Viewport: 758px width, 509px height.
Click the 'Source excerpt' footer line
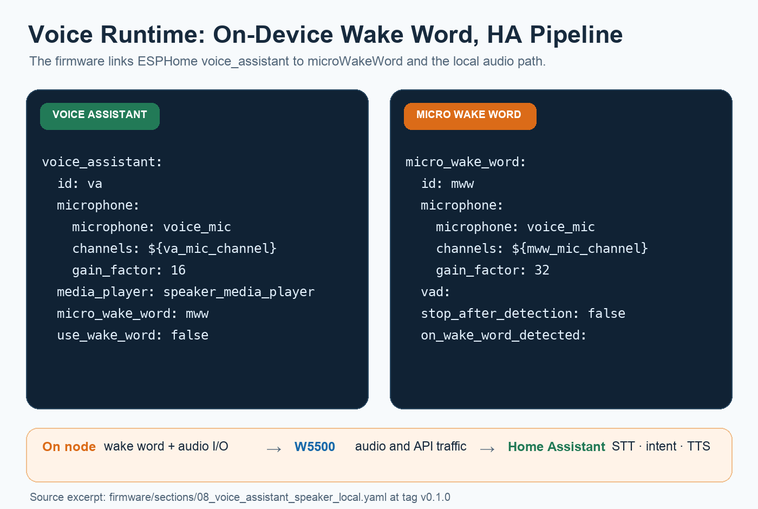[x=240, y=497]
